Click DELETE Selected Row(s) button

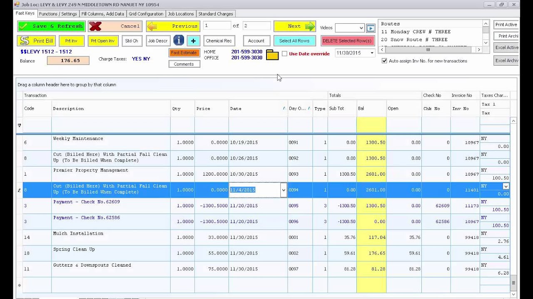pos(348,41)
